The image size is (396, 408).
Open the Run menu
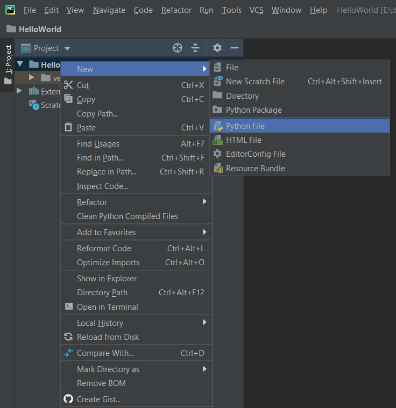(207, 10)
